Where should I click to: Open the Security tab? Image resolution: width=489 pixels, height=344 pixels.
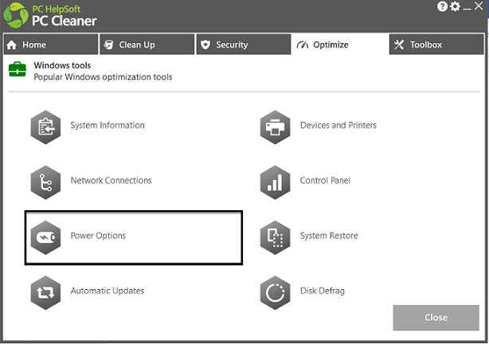tap(244, 45)
